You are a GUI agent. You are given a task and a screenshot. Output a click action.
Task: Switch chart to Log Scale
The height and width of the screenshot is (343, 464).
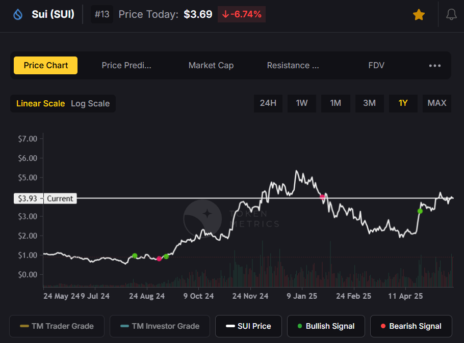tap(90, 103)
